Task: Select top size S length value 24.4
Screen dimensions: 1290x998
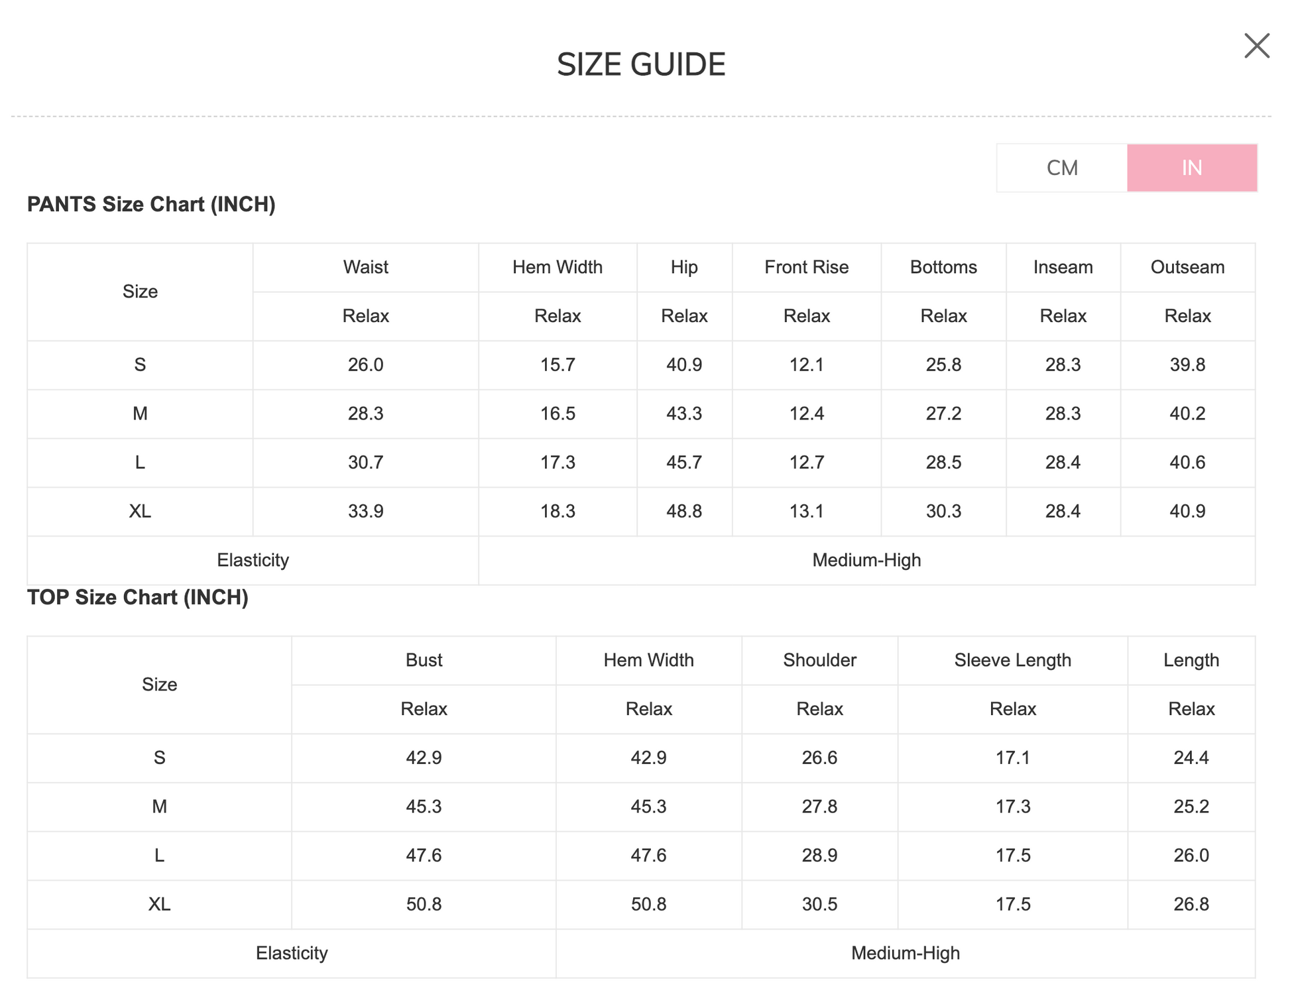Action: (x=1191, y=757)
